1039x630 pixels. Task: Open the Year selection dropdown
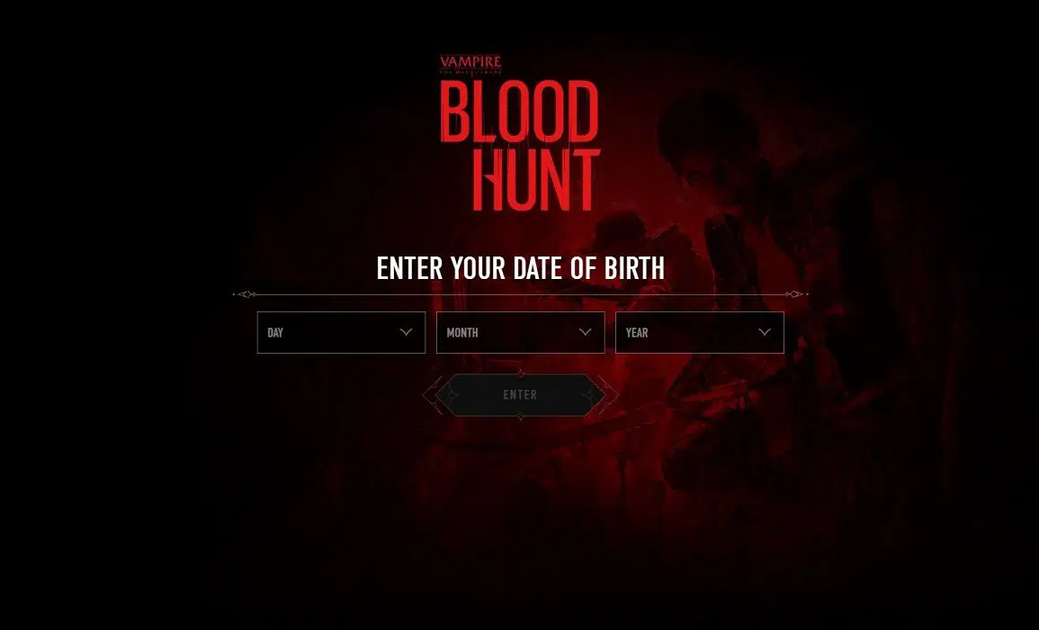pos(700,332)
